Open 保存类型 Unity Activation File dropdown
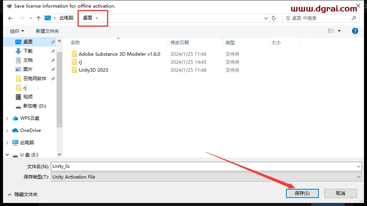 [x=206, y=177]
